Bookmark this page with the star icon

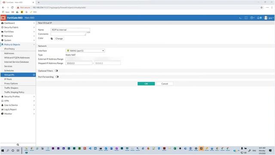click(x=262, y=8)
